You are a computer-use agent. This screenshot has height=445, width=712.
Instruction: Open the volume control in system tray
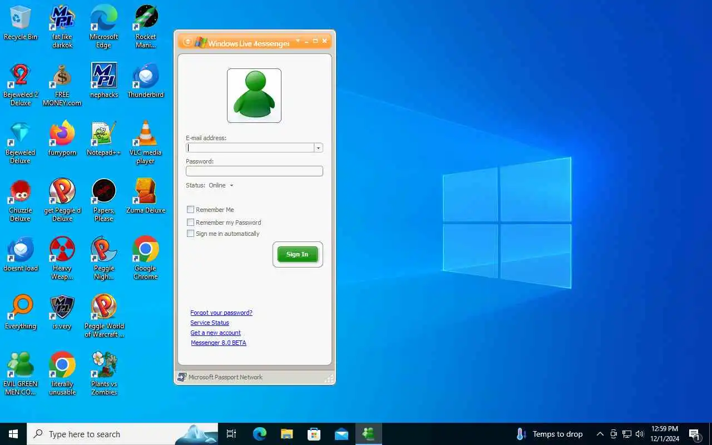click(640, 434)
